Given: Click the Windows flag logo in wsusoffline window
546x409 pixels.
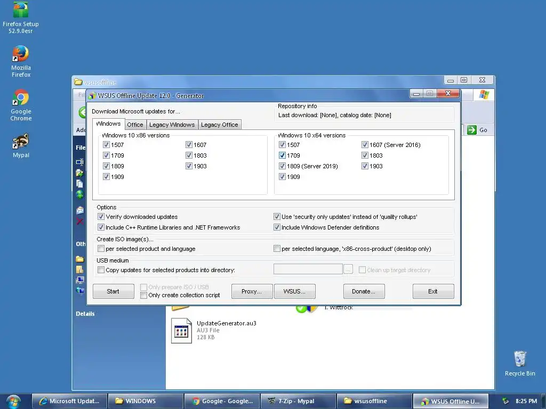Looking at the screenshot, I should [x=484, y=94].
